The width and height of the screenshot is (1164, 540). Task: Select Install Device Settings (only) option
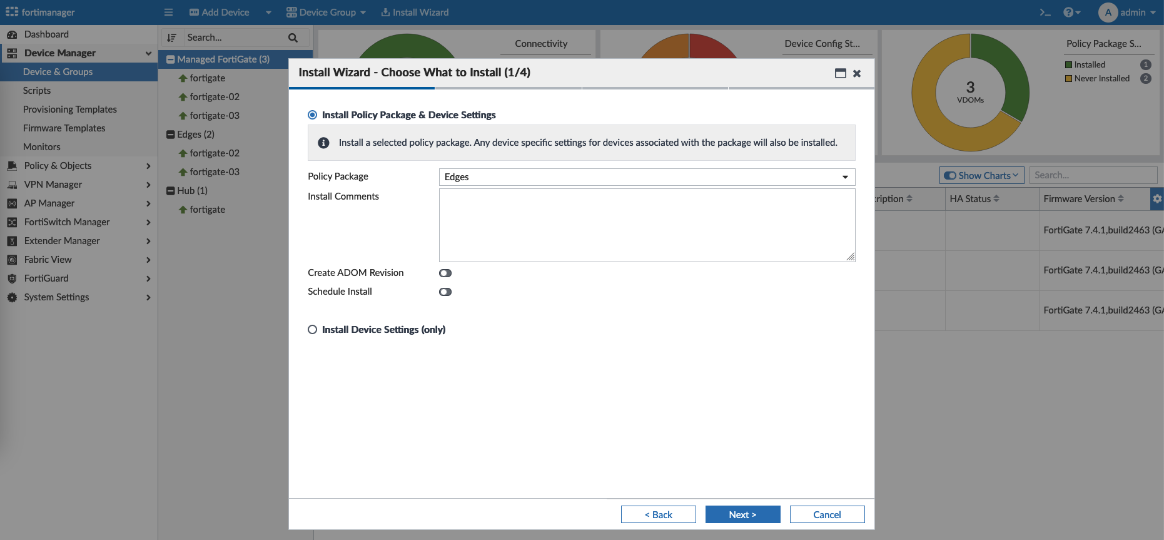313,330
